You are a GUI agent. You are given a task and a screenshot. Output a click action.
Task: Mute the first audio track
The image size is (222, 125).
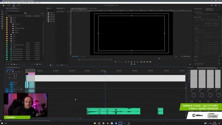17,90
